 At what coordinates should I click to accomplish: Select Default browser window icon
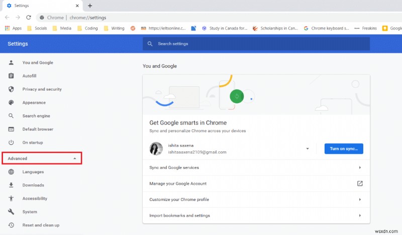click(x=11, y=129)
